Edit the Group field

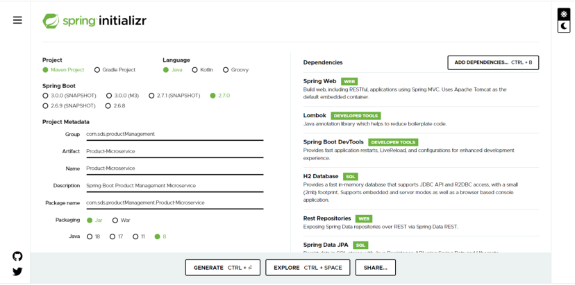click(174, 135)
